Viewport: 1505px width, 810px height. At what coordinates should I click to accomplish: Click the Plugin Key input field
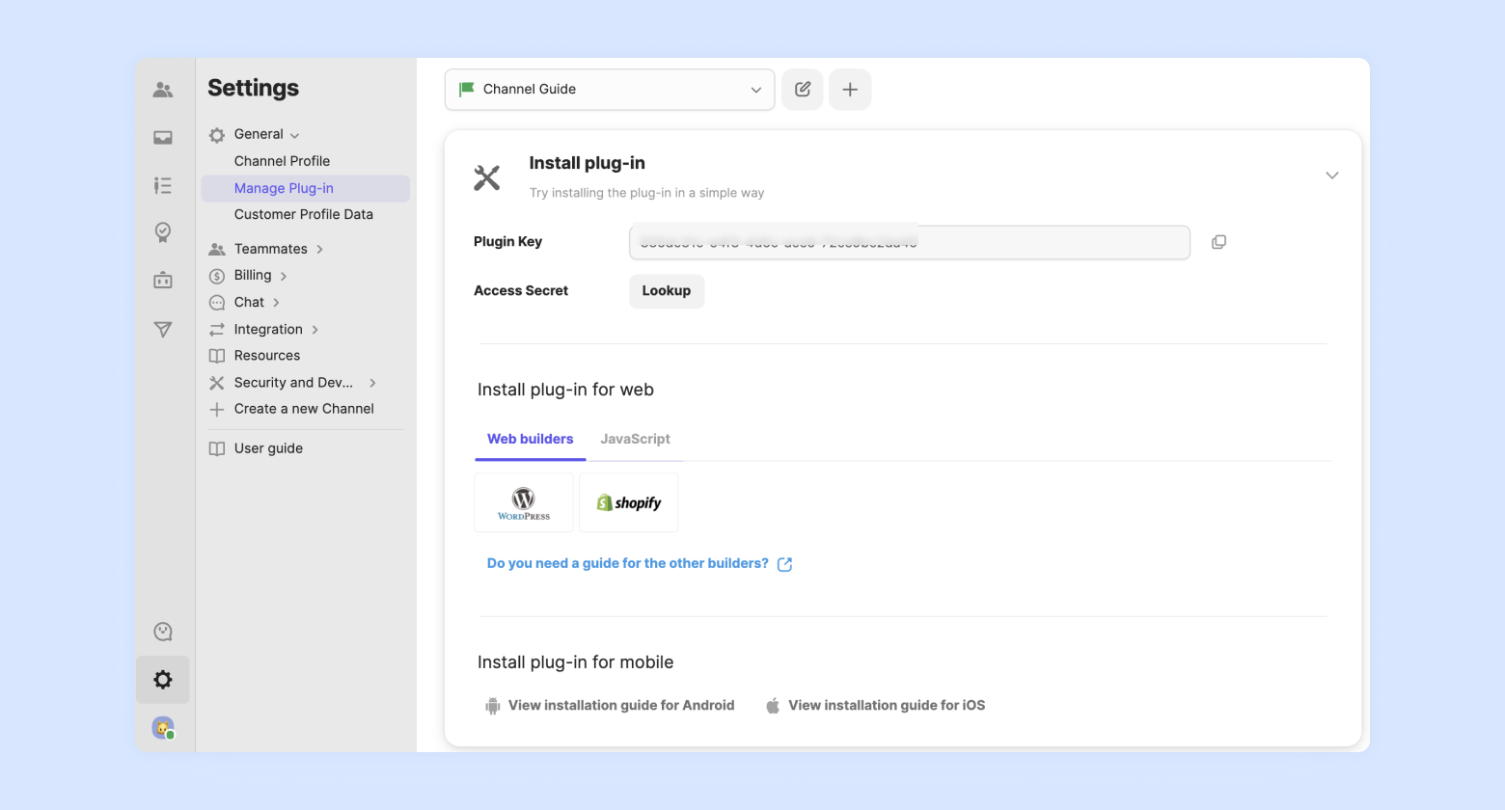tap(909, 243)
